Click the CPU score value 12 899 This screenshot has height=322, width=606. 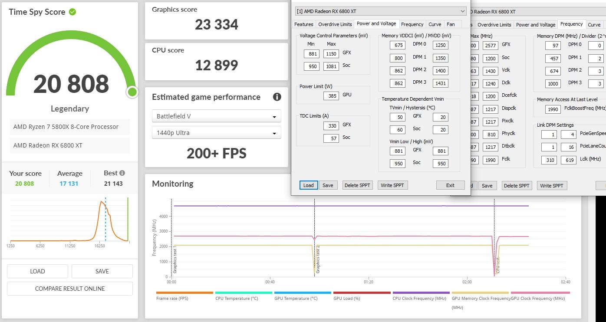(x=217, y=65)
